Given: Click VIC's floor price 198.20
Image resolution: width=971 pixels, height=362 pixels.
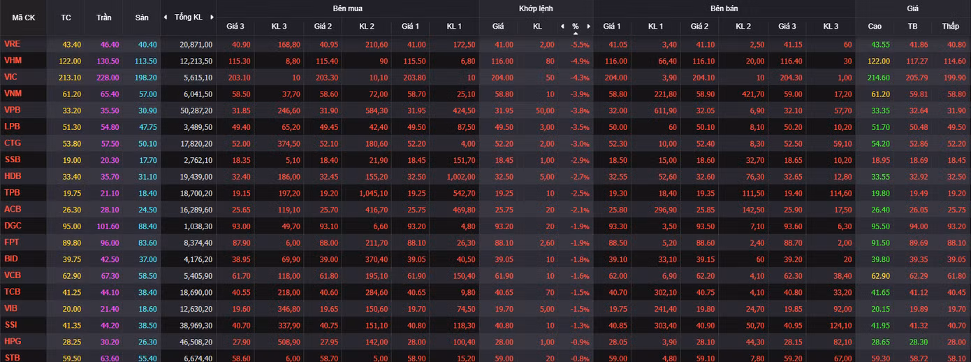Looking at the screenshot, I should point(145,78).
